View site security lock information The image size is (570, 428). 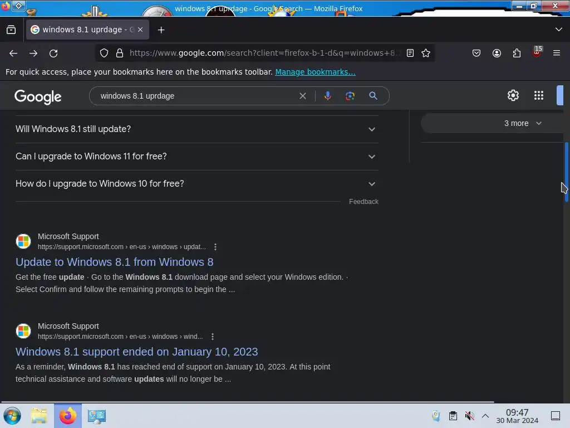[x=120, y=53]
